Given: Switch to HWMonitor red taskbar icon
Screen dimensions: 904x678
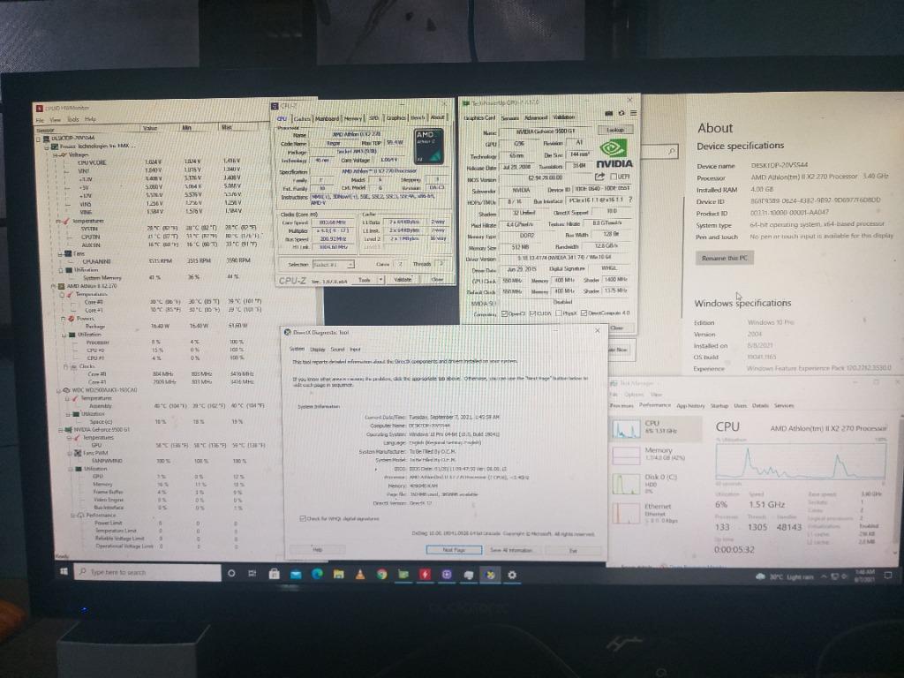Looking at the screenshot, I should point(425,574).
